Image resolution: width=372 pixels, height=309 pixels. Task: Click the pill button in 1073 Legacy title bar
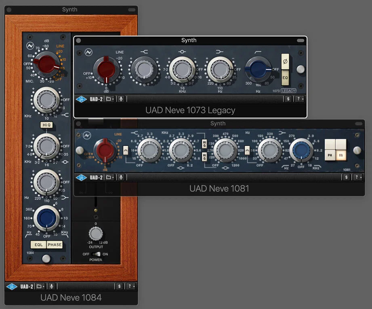pyautogui.click(x=301, y=40)
